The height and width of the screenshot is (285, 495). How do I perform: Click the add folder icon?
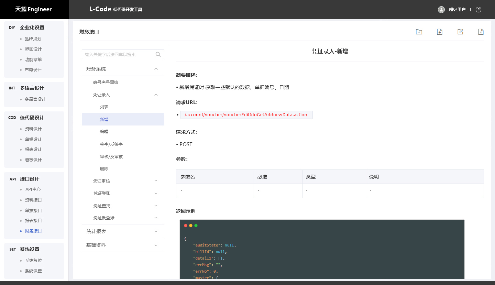(419, 32)
